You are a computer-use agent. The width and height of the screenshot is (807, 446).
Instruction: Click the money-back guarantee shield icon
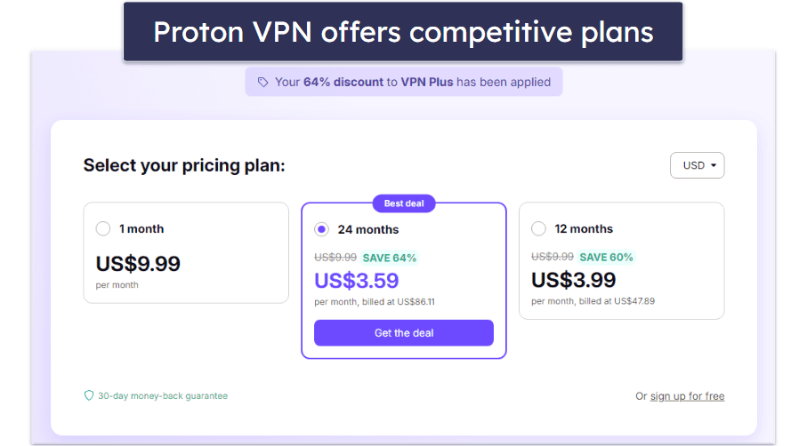(x=89, y=395)
